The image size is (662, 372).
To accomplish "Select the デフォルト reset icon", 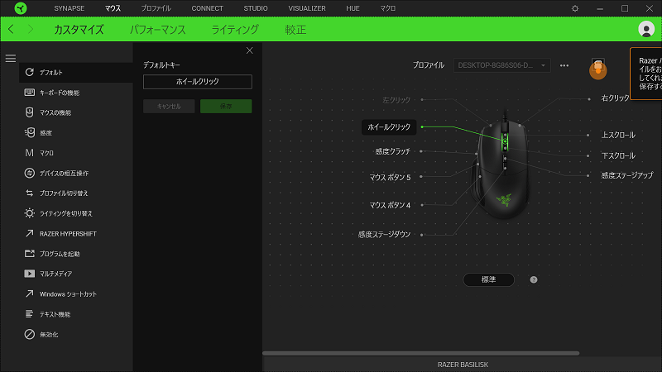I will coord(29,72).
